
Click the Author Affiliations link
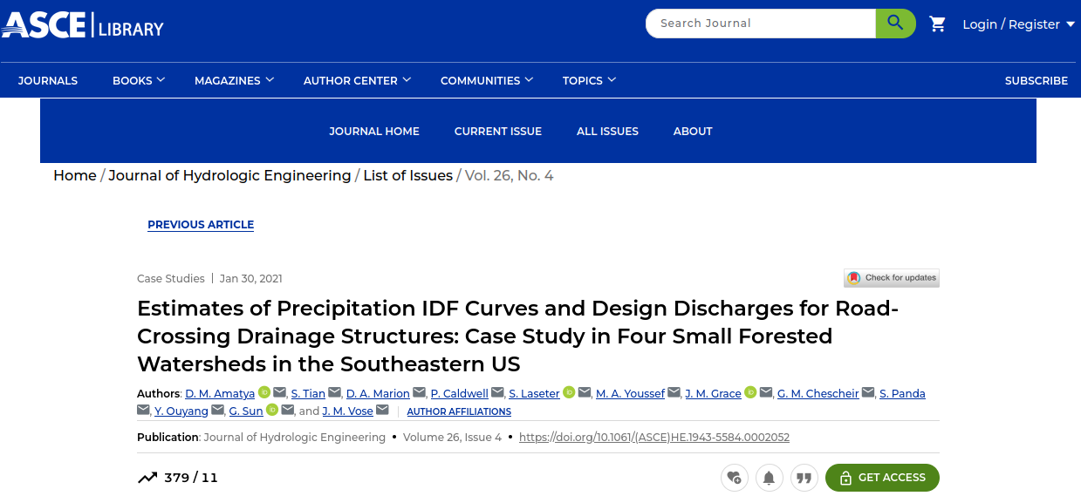point(459,411)
